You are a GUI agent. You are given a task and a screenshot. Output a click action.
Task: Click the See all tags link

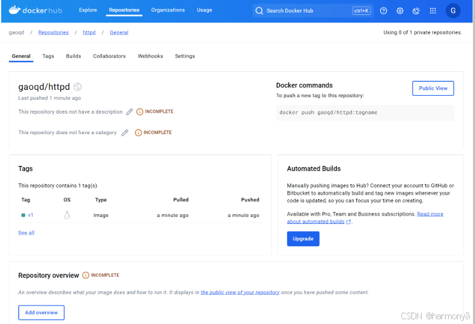tap(26, 232)
